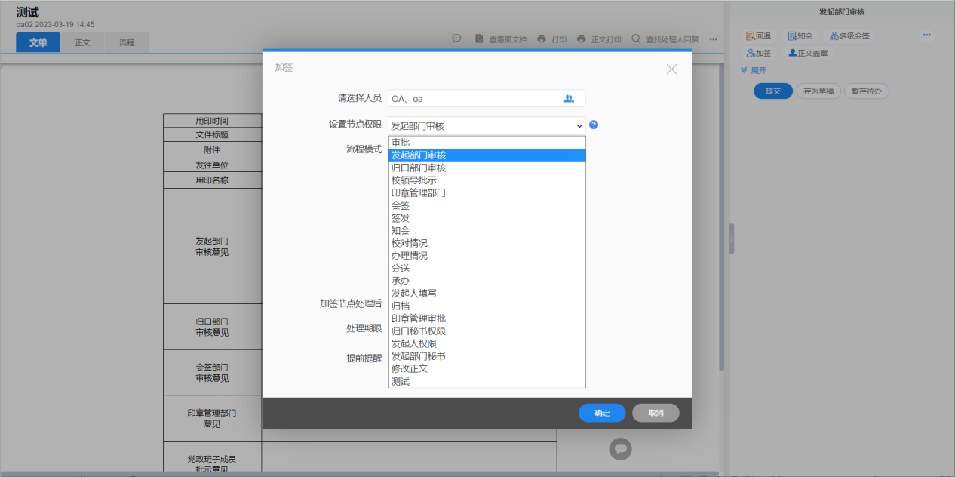Click the 存为草稿 button
Viewport: 955px width, 477px height.
tap(818, 91)
